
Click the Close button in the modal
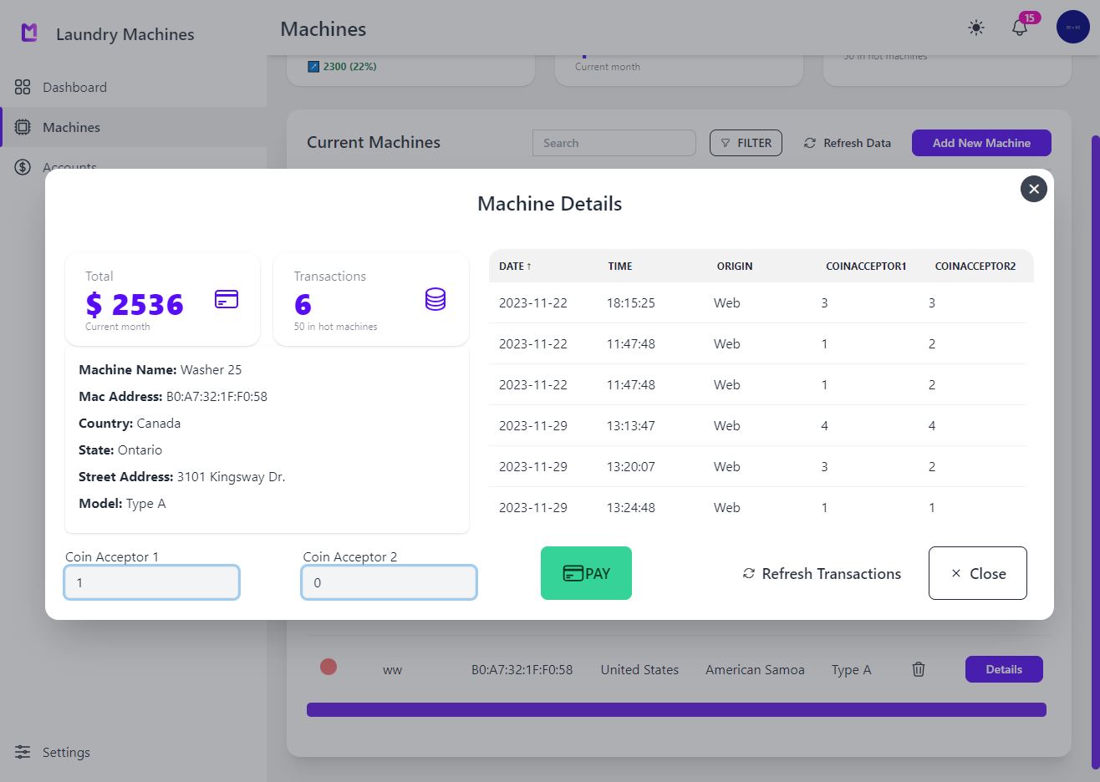coord(977,574)
